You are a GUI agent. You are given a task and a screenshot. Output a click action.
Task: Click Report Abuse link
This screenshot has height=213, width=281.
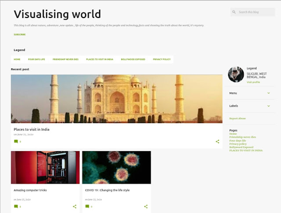[238, 118]
